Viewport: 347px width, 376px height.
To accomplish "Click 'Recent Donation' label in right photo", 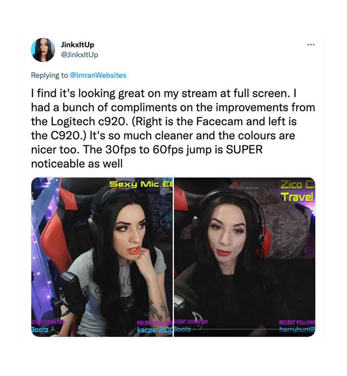I will coord(191,321).
